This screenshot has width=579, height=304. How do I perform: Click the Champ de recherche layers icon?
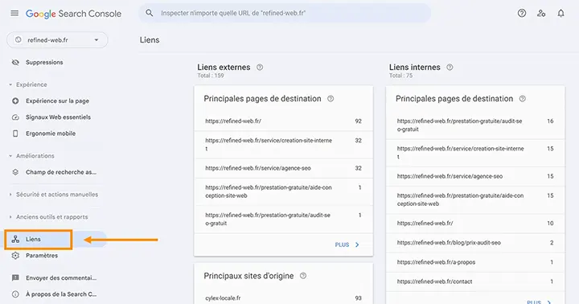pos(15,172)
